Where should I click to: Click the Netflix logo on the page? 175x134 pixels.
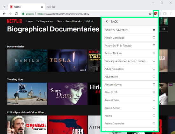15,21
